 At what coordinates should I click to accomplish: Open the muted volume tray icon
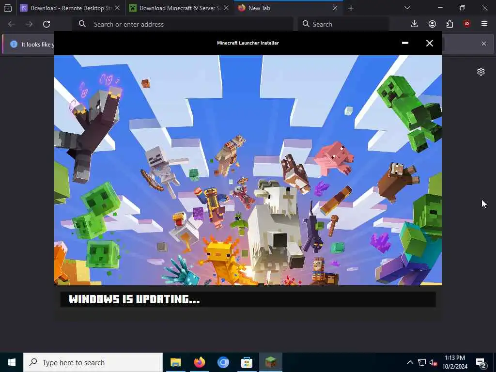click(434, 362)
